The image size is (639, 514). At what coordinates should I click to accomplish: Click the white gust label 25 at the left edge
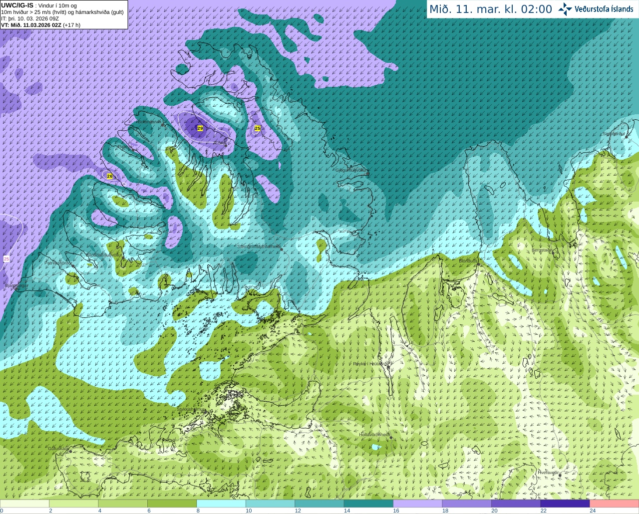(6, 258)
